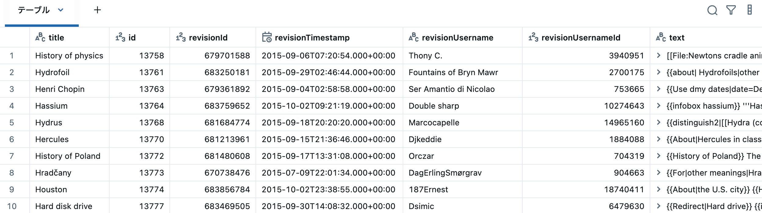Viewport: 762px width, 213px height.
Task: Click the numeric type icon beside id header
Action: pyautogui.click(x=120, y=37)
